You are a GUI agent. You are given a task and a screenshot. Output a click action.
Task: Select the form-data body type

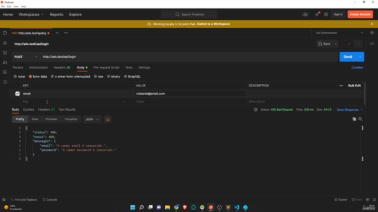click(x=38, y=77)
